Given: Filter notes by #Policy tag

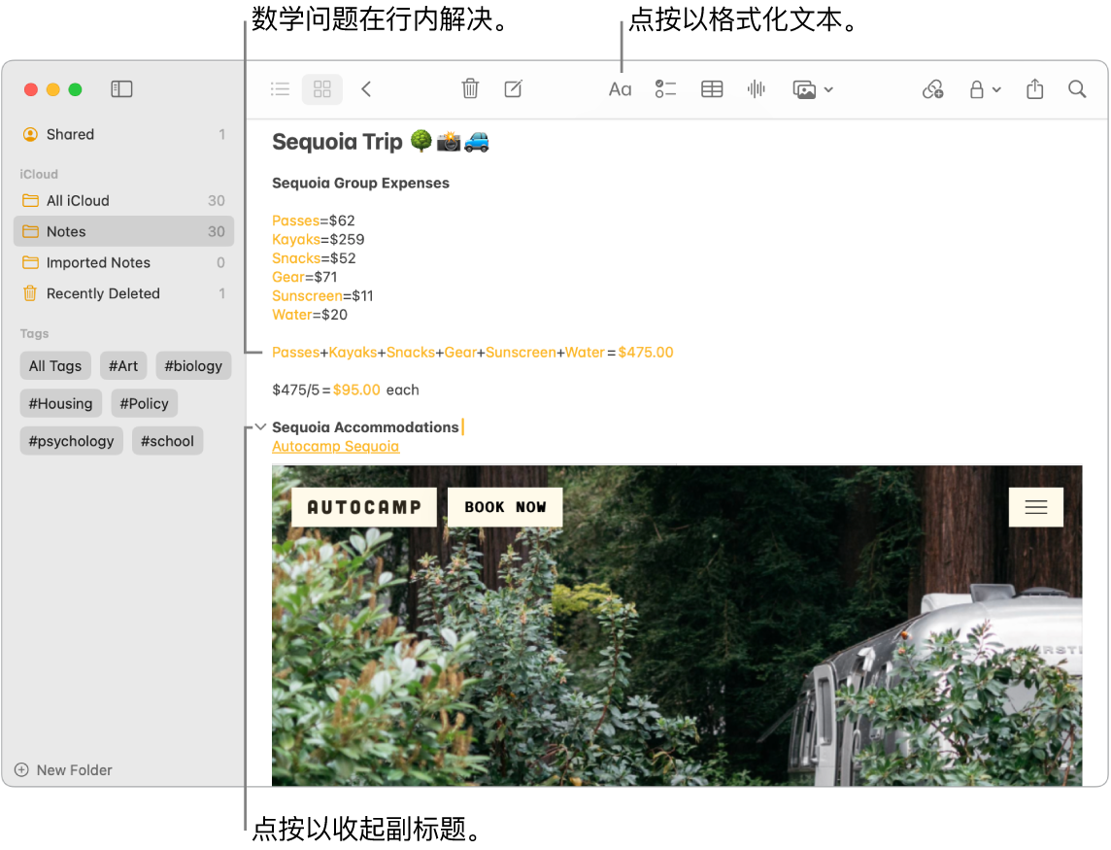Looking at the screenshot, I should coord(145,403).
